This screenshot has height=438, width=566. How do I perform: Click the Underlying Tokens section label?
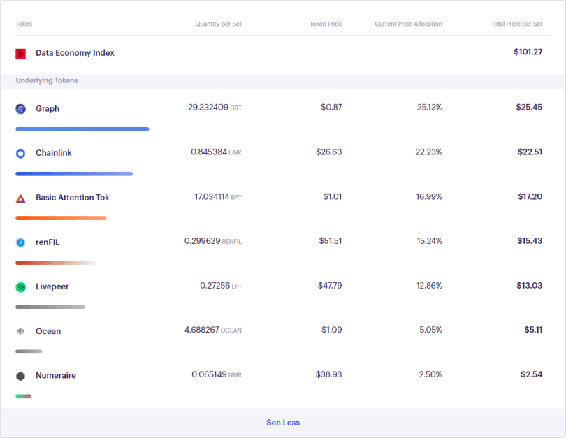47,80
